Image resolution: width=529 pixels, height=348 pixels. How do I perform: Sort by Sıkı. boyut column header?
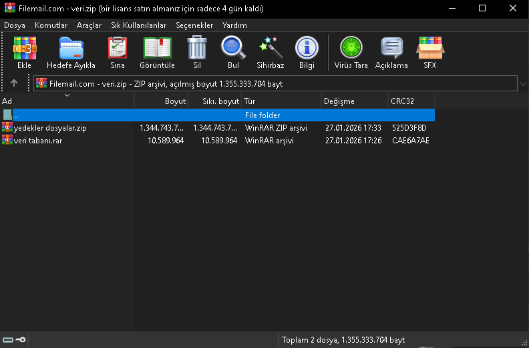pos(214,101)
